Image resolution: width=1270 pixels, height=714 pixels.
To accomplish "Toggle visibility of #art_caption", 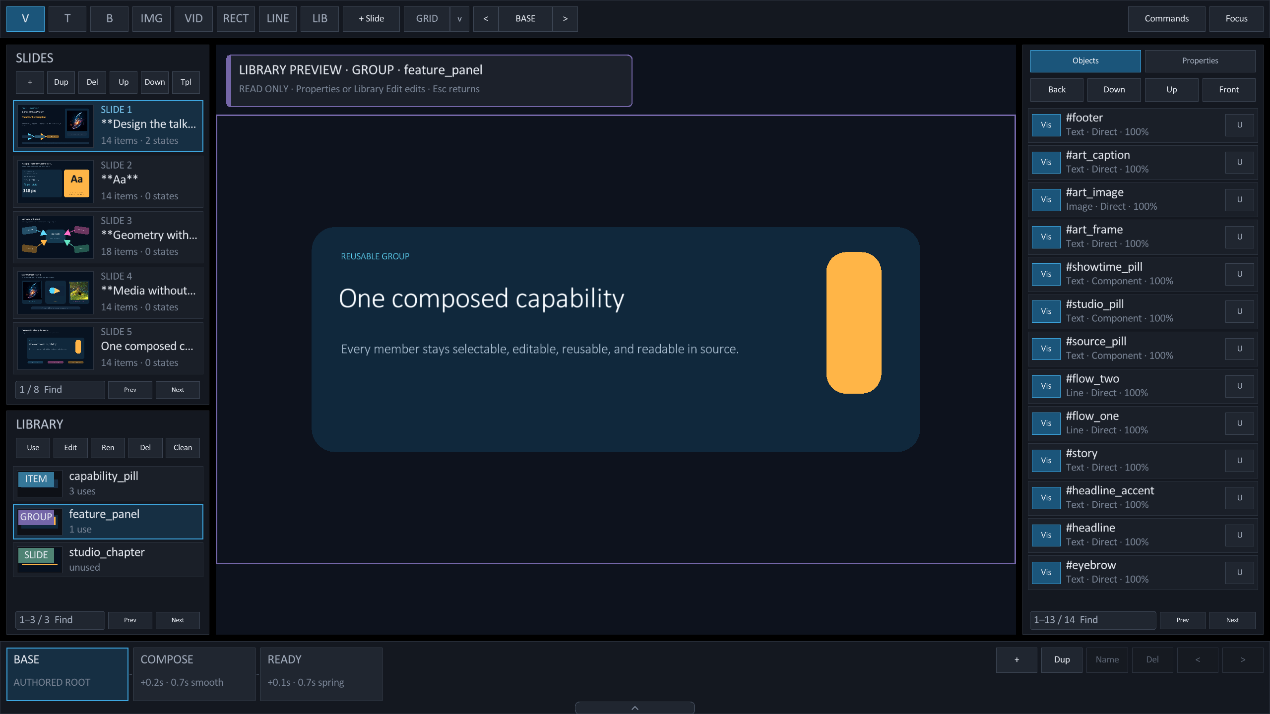I will click(1046, 162).
